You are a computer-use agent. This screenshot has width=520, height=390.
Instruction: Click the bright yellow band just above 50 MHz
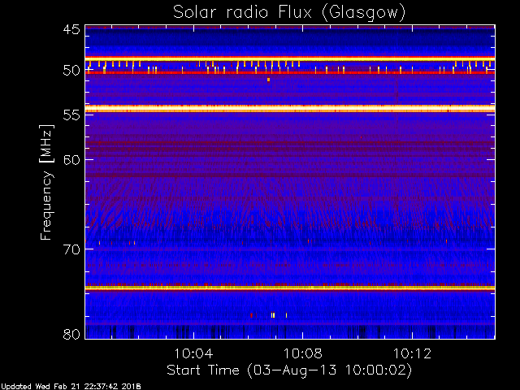pos(290,58)
